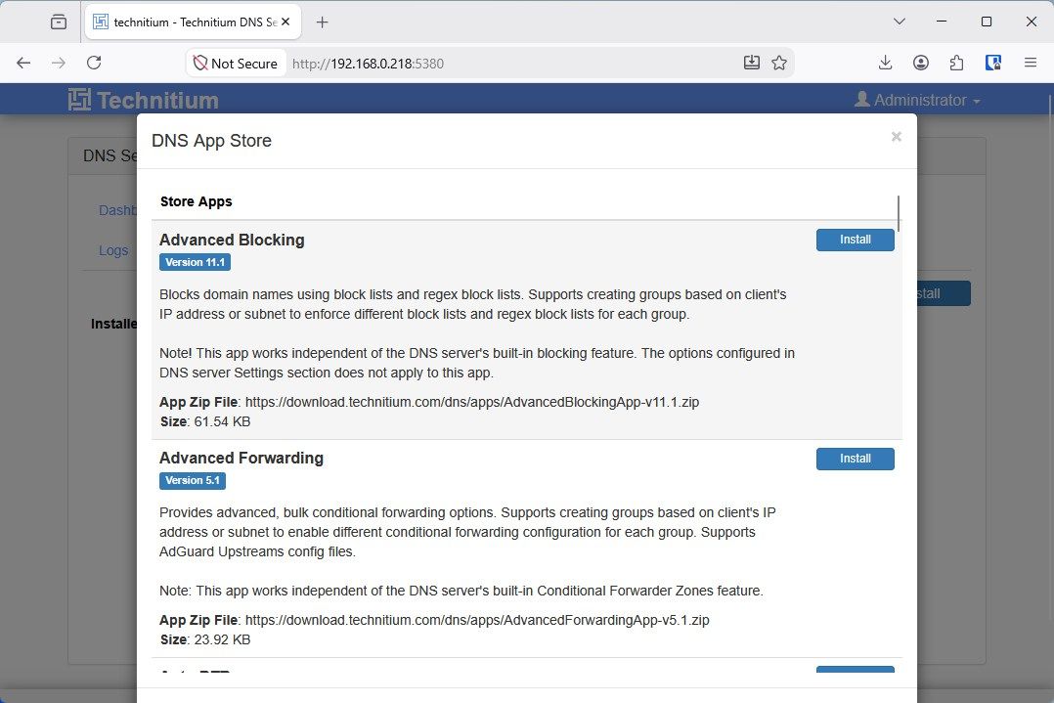Install the Advanced Blocking app

[x=855, y=240]
